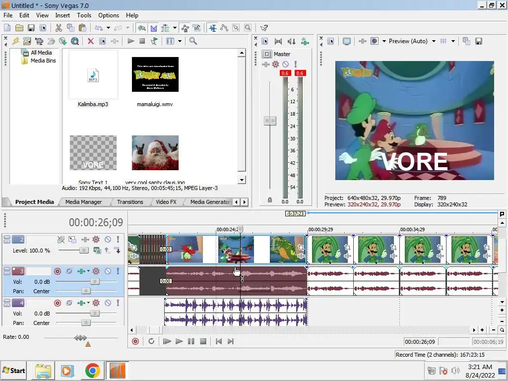Open What's This help pointer icon
This screenshot has width=508, height=381.
(x=264, y=28)
